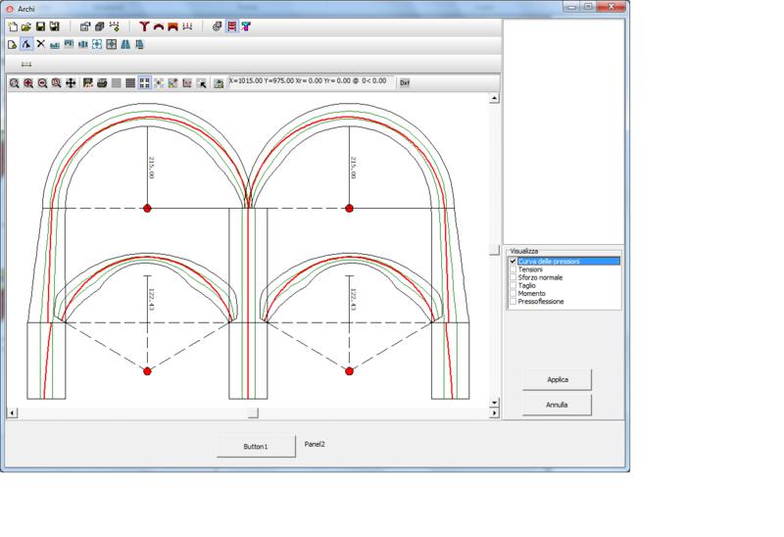The width and height of the screenshot is (784, 537).
Task: Select the red Y-shaped pillar icon
Action: coord(144,26)
